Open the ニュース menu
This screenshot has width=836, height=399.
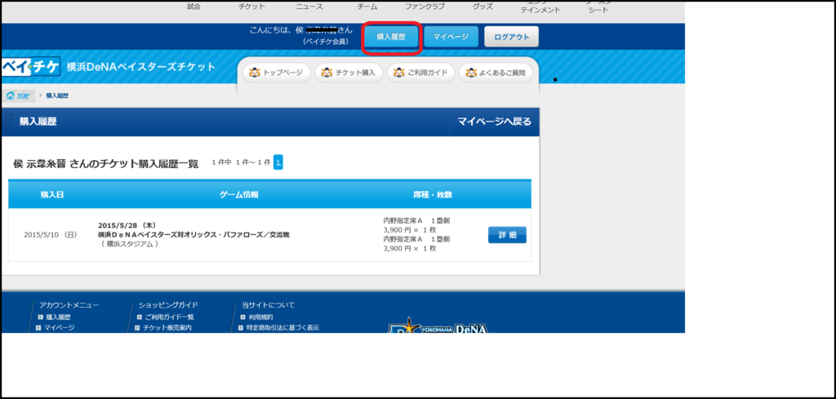(x=309, y=7)
